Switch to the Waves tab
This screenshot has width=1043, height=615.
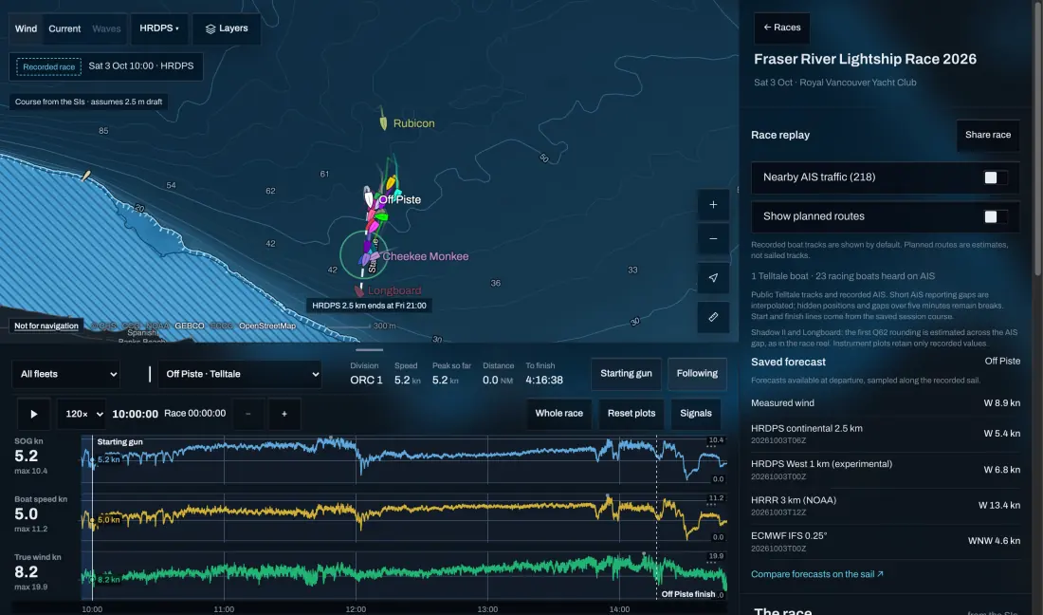[106, 28]
